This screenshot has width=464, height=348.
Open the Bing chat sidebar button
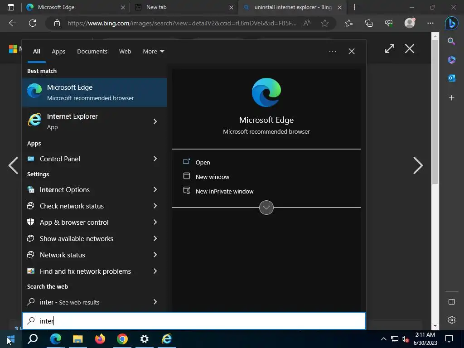point(452,23)
